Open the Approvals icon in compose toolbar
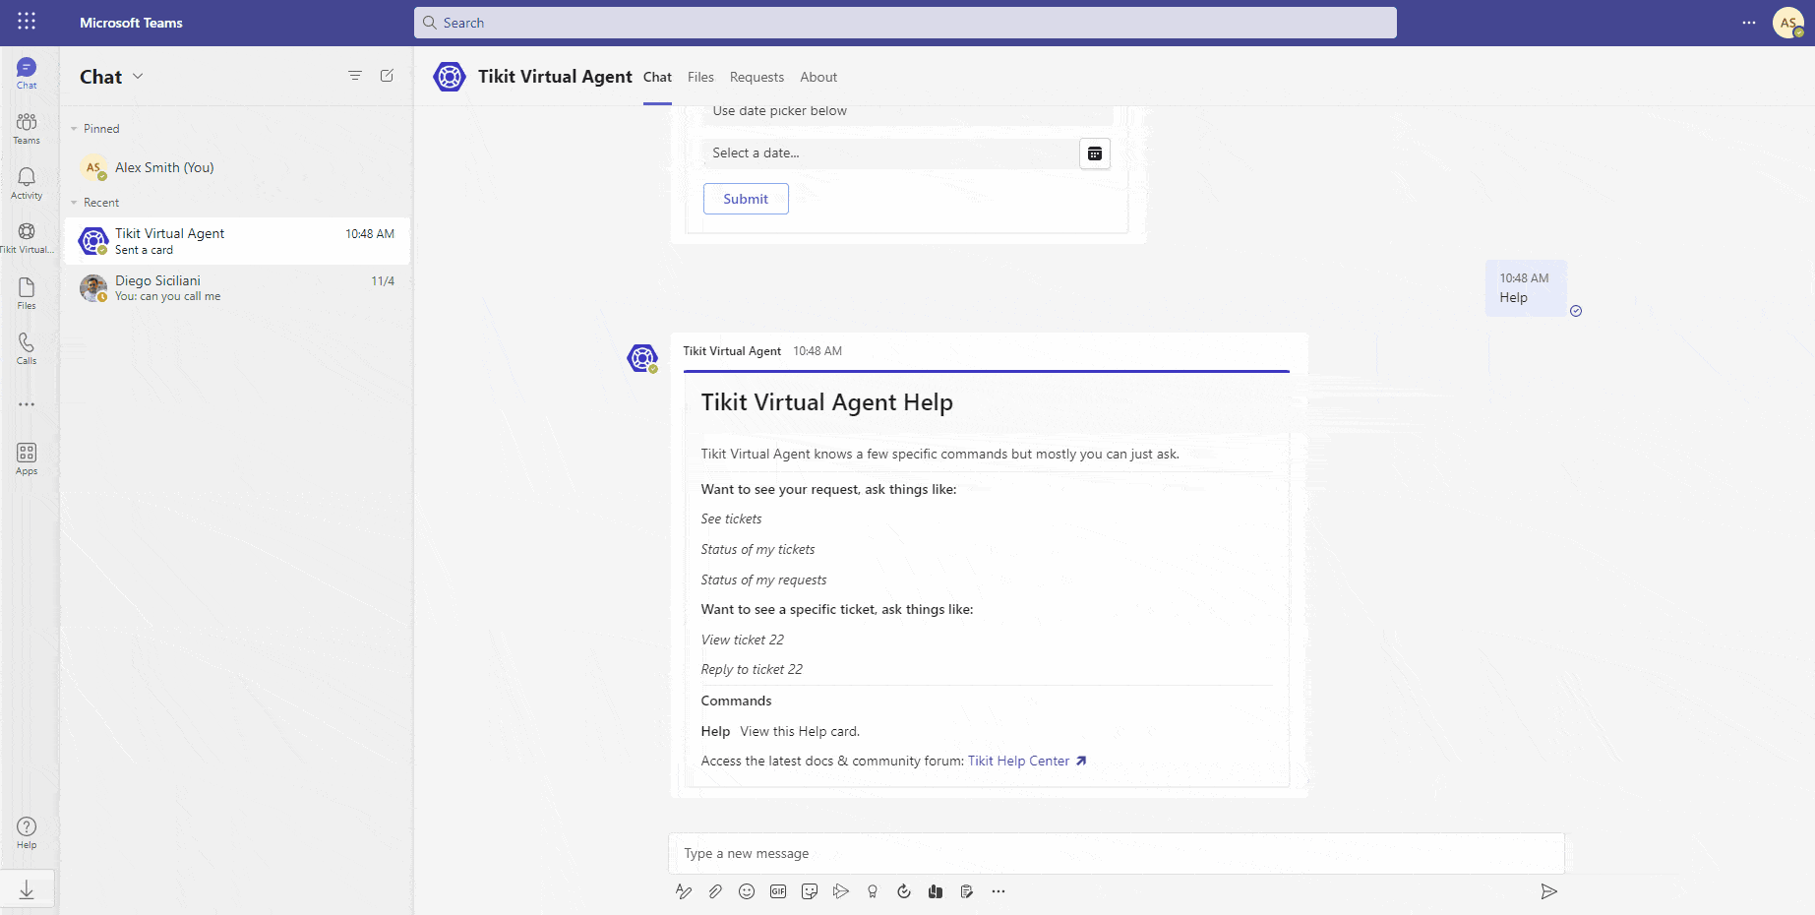The width and height of the screenshot is (1815, 915). pos(904,891)
